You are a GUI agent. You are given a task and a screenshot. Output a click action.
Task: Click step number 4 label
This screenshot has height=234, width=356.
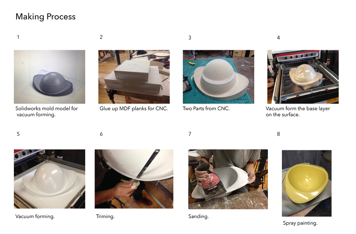point(278,38)
